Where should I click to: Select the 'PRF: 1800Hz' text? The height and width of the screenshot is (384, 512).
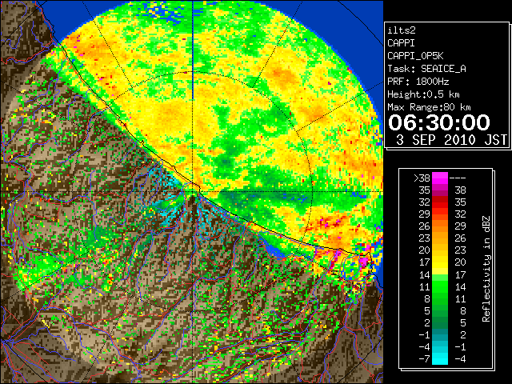click(418, 82)
